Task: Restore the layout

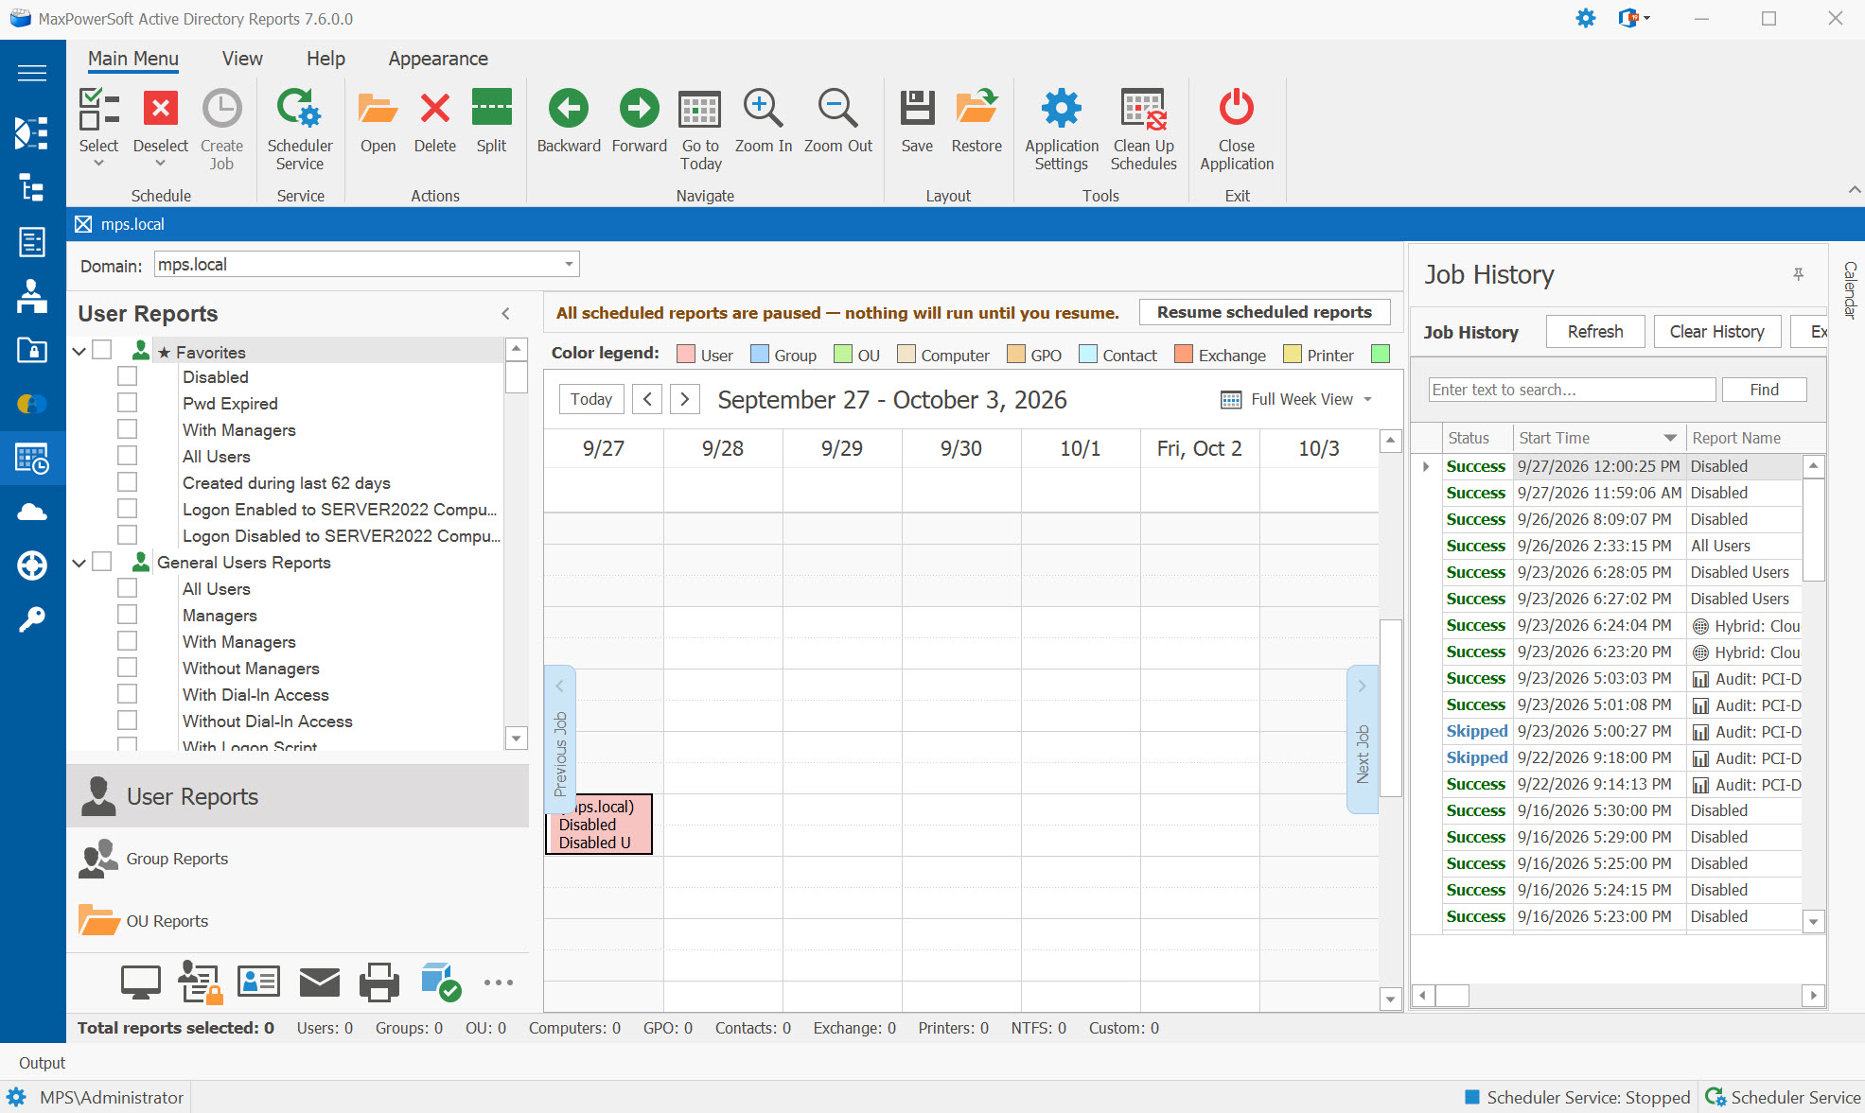Action: [x=976, y=107]
